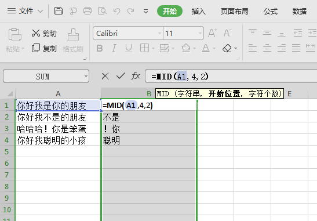Click the print preview icon
The image size is (317, 221).
click(102, 11)
